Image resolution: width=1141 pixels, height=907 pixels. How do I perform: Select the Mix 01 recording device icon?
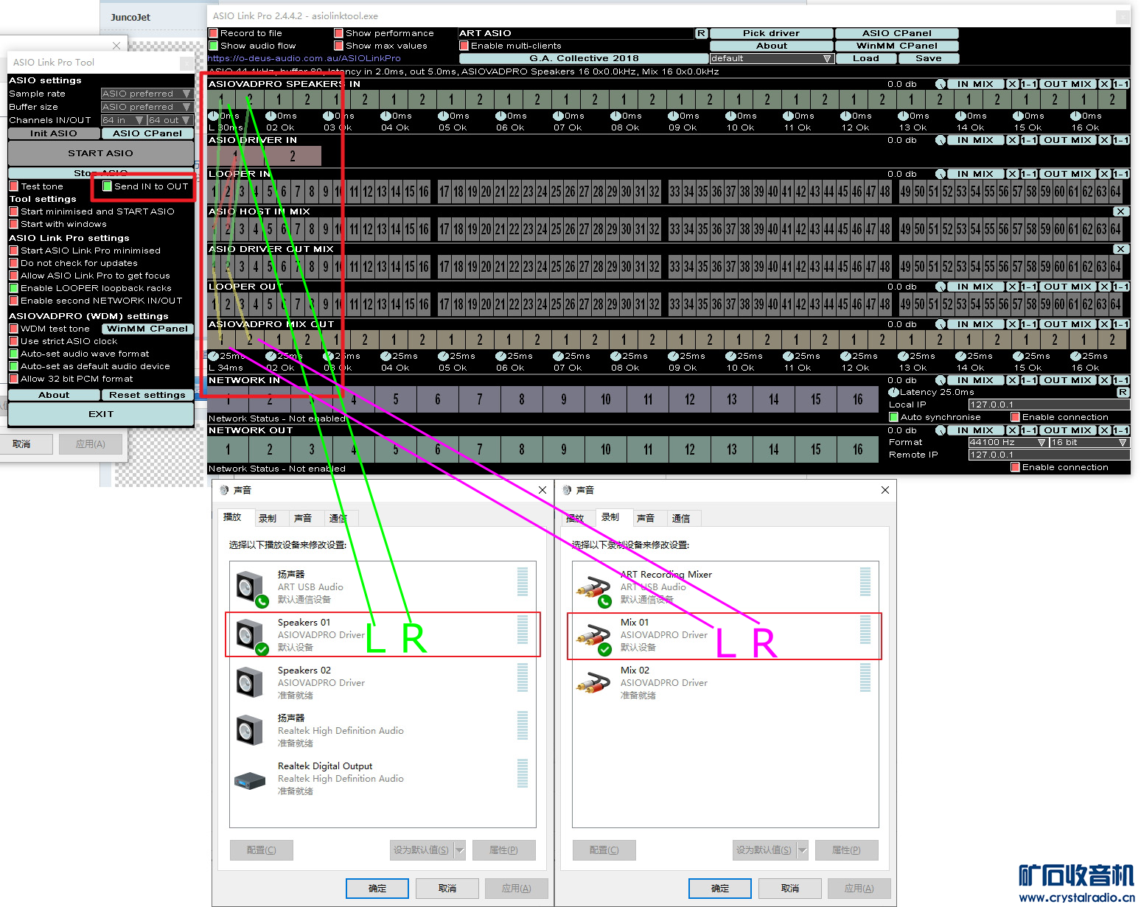(593, 634)
